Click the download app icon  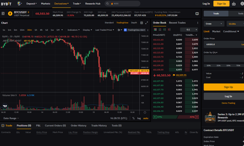234,4
